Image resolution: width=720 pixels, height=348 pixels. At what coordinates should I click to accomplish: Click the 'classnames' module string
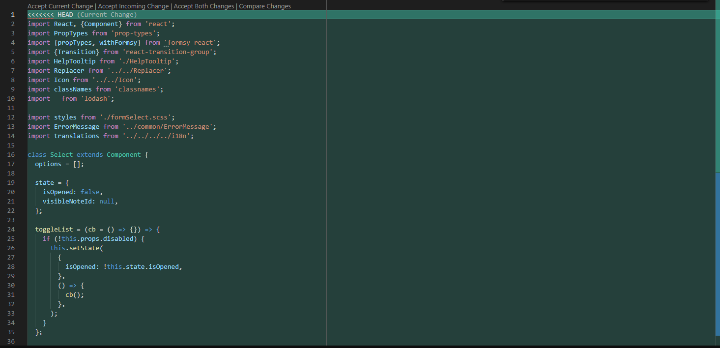137,89
